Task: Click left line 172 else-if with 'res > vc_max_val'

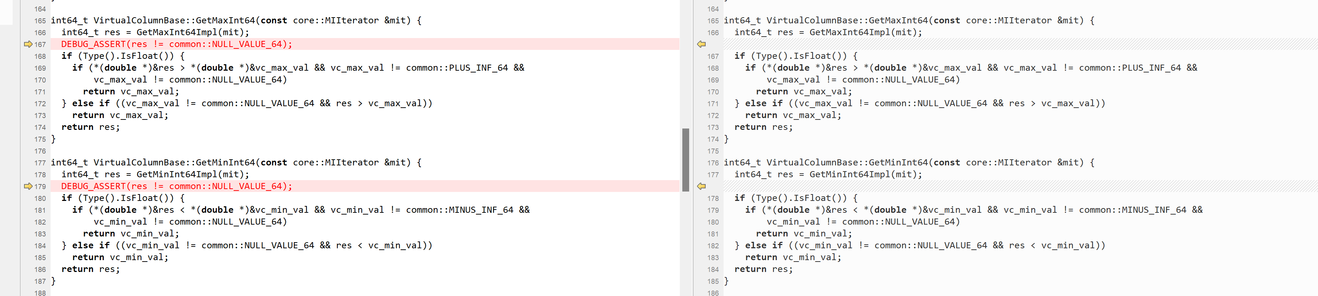Action: pos(247,103)
